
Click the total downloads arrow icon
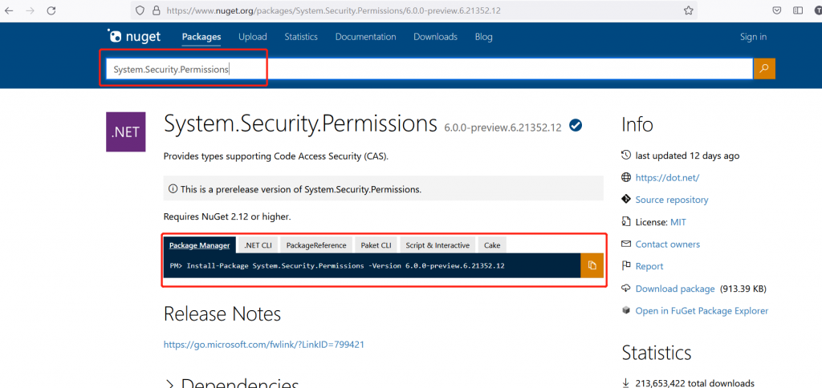point(626,382)
